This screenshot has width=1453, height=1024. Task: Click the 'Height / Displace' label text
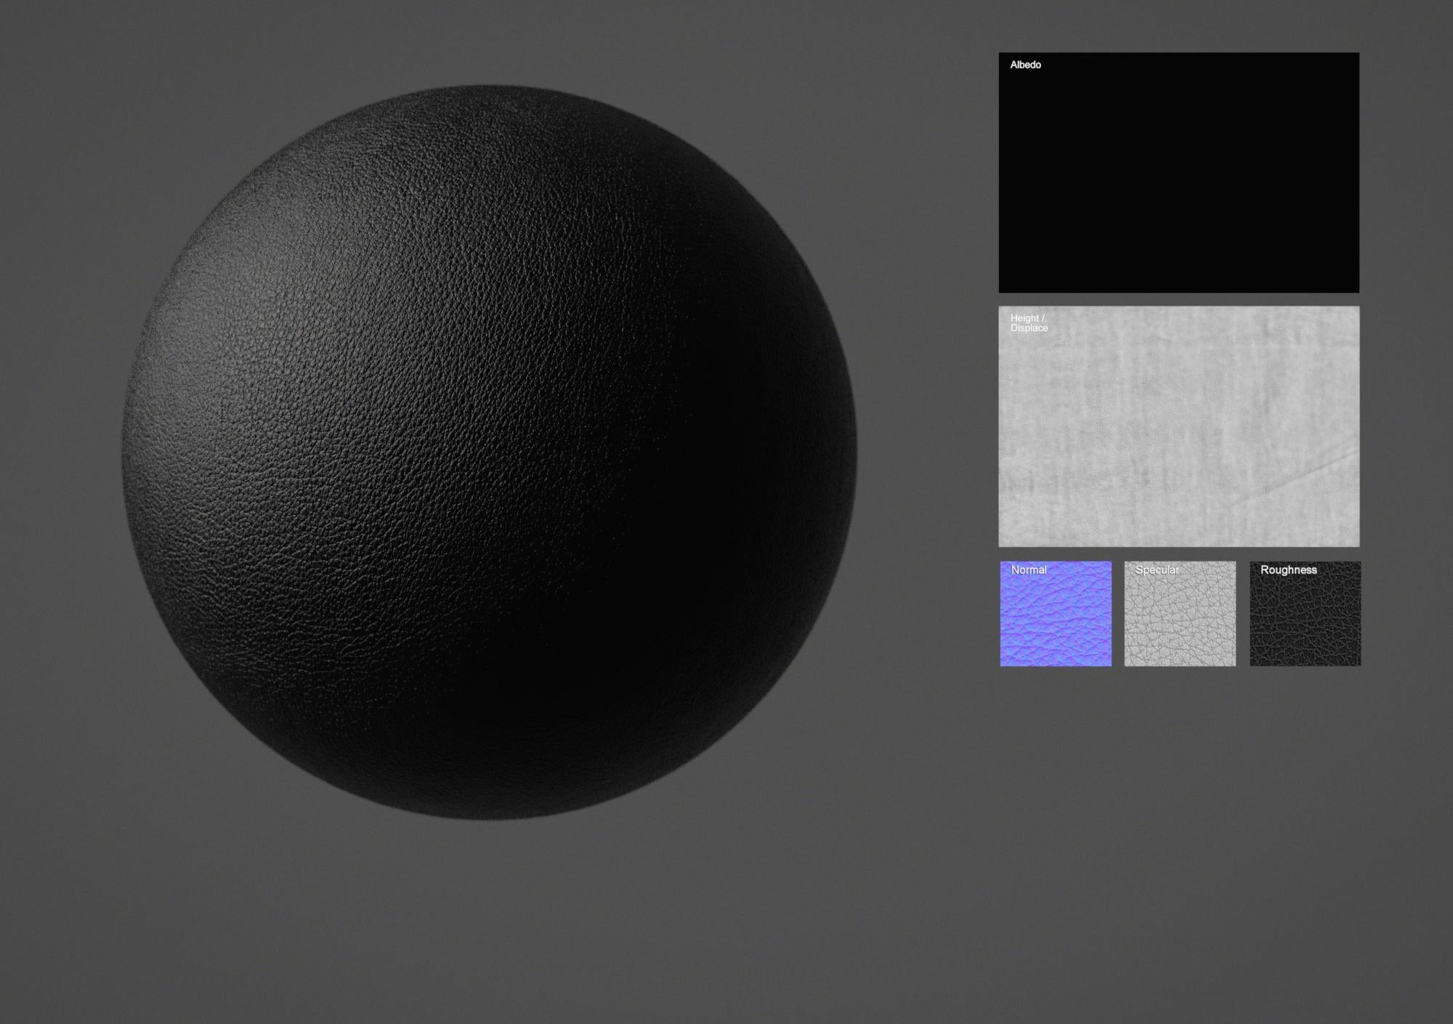[1029, 323]
